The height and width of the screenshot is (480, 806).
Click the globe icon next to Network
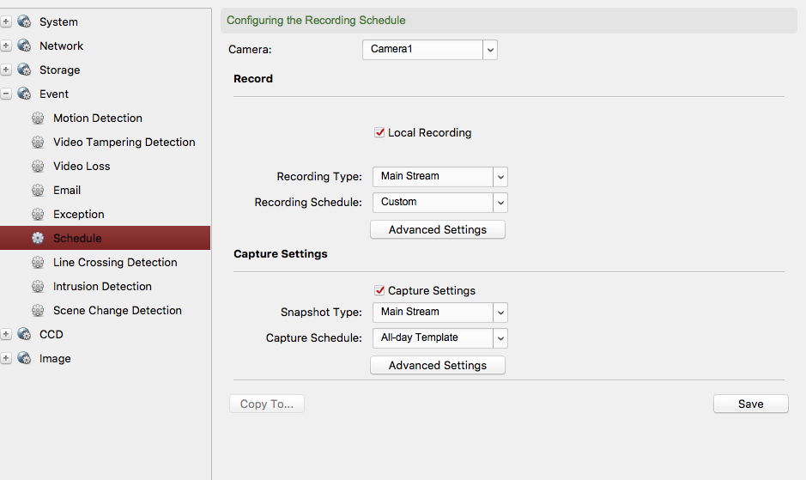click(x=24, y=46)
